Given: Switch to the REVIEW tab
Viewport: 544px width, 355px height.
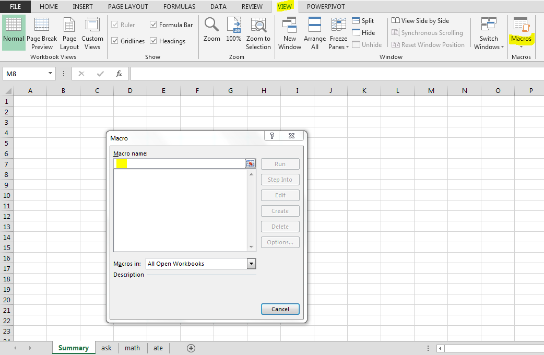Looking at the screenshot, I should click(252, 7).
